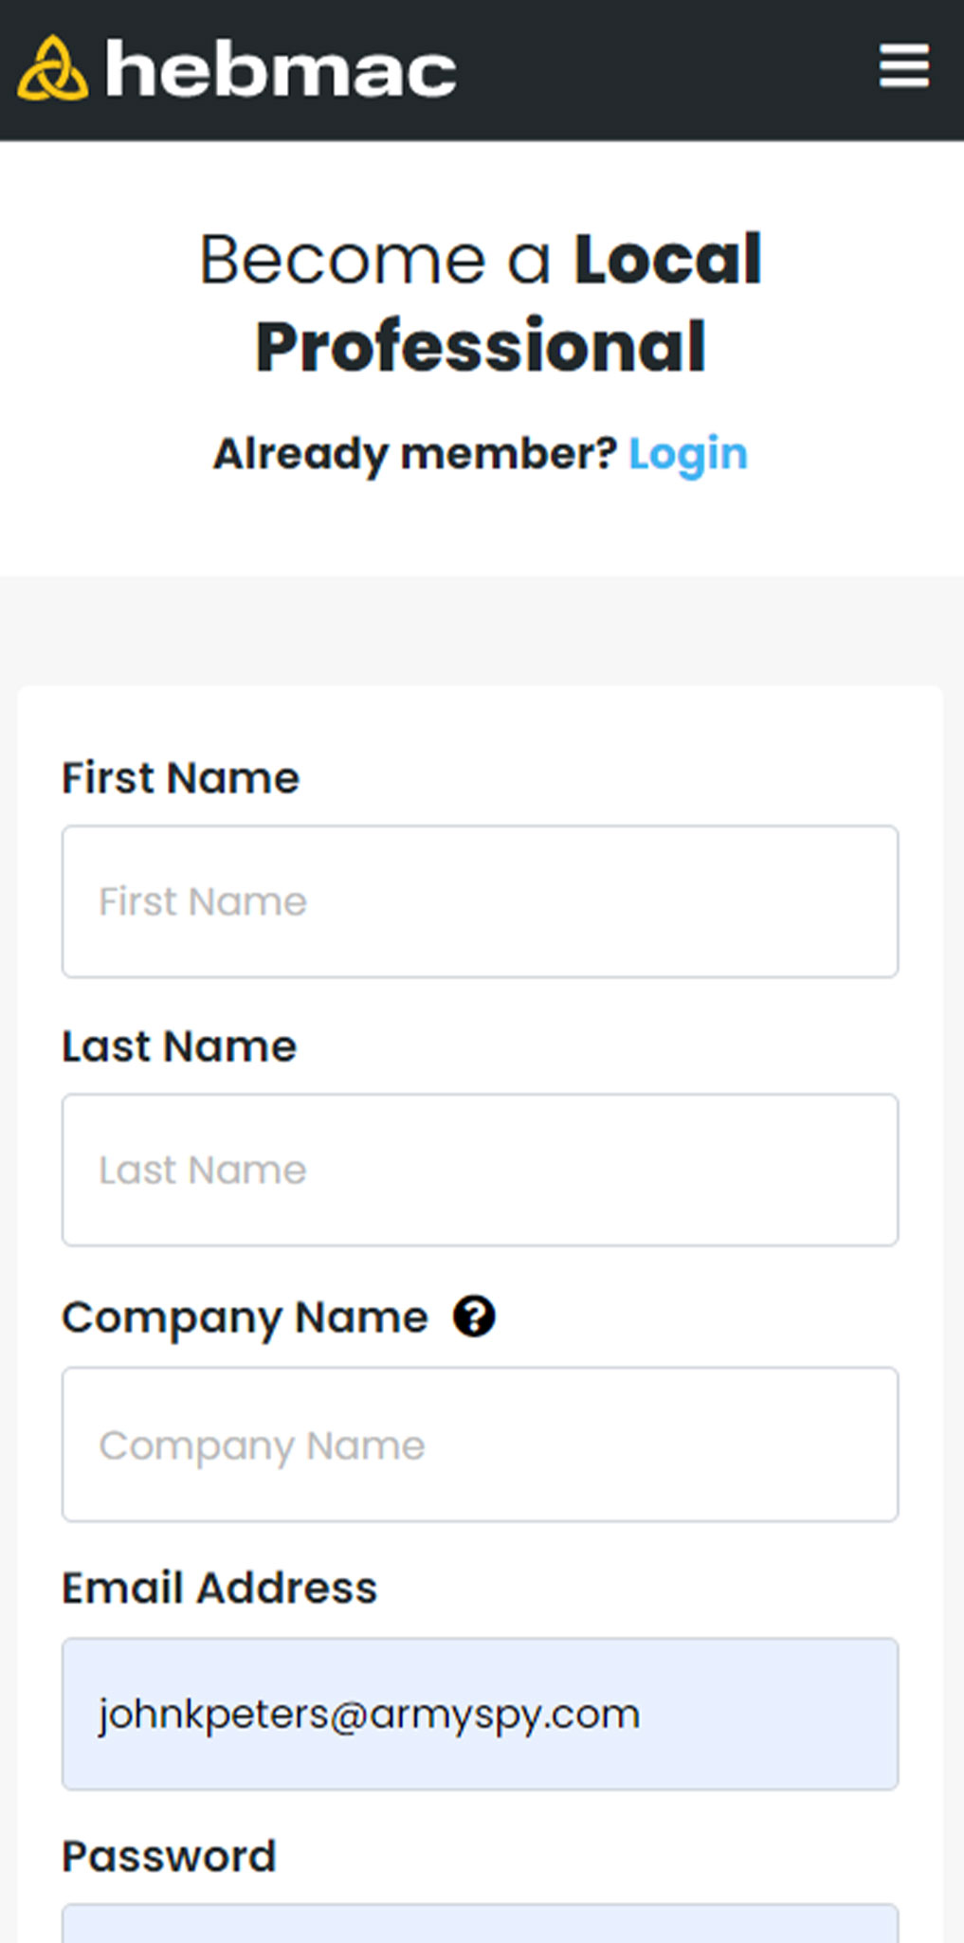Viewport: 964px width, 1943px height.
Task: Click the Company Name help question icon
Action: [474, 1317]
